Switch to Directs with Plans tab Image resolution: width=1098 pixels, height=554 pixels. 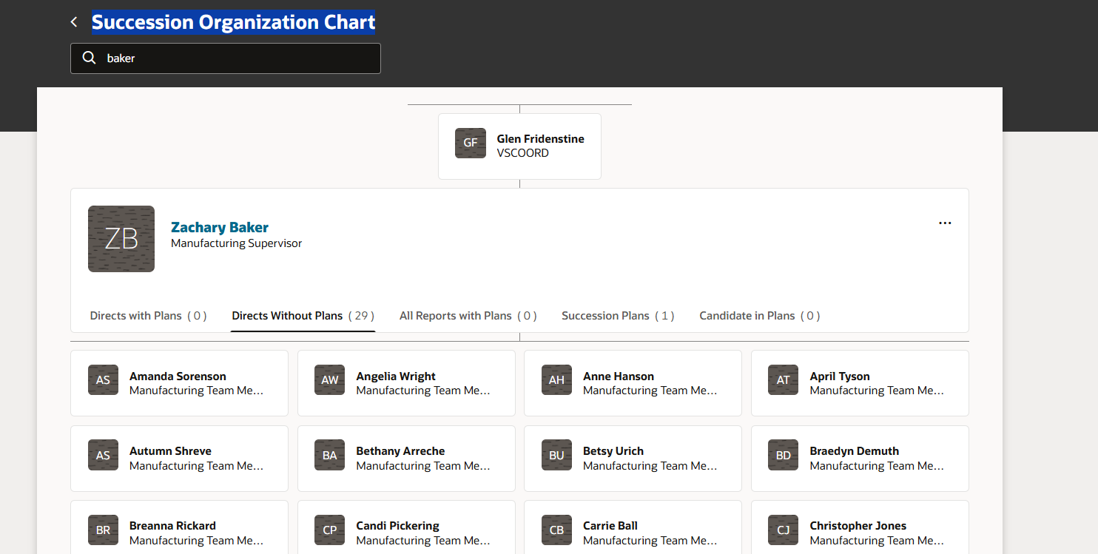coord(148,316)
